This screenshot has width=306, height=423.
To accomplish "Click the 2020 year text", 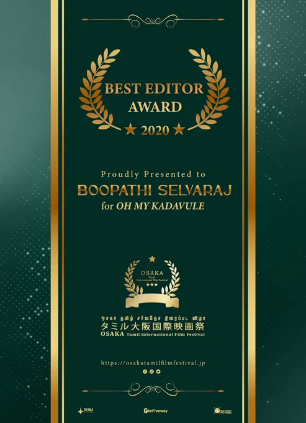I will [x=155, y=131].
